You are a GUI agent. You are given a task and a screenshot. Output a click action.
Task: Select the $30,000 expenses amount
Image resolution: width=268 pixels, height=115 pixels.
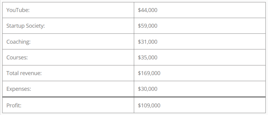(148, 89)
